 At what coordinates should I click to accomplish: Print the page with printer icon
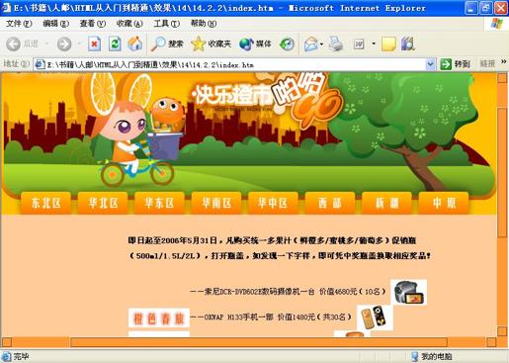pos(336,44)
